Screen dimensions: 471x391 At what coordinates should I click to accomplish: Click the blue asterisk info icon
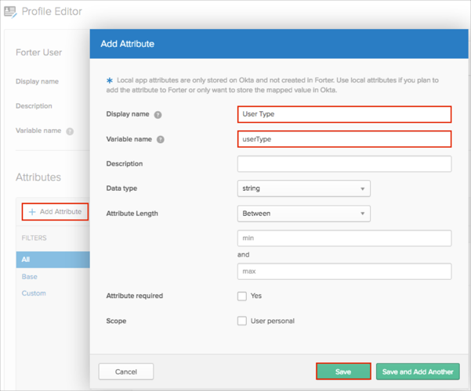tap(109, 81)
